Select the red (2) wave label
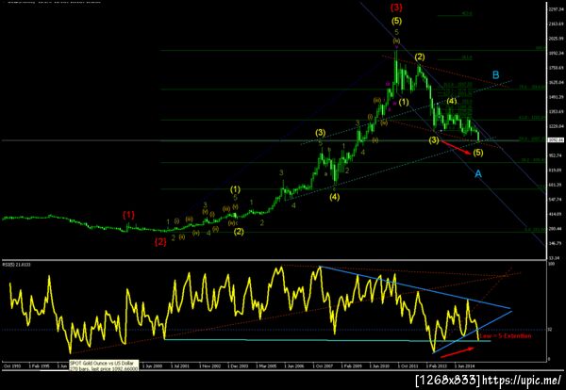 (x=160, y=241)
